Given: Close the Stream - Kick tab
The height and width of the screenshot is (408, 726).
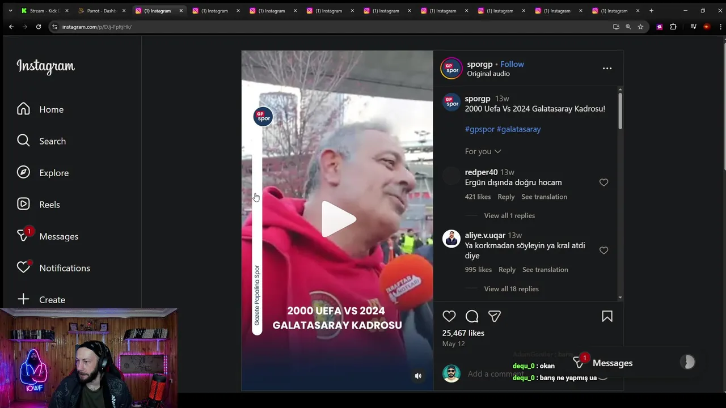Looking at the screenshot, I should click(x=67, y=11).
